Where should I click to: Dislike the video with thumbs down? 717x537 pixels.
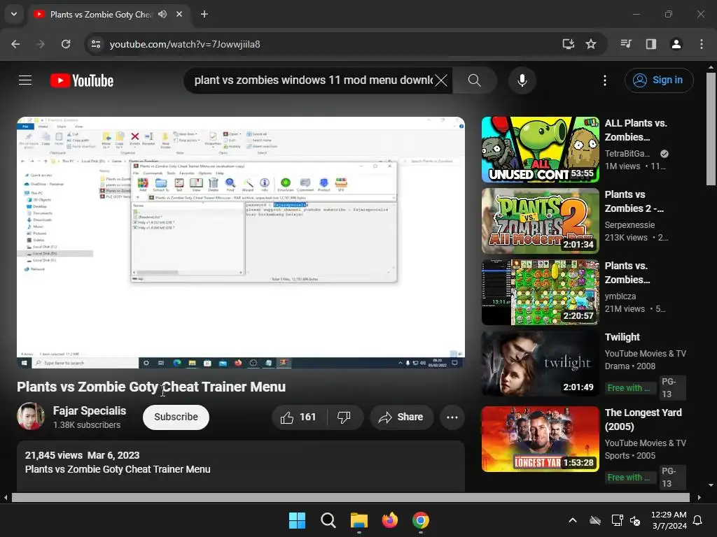pyautogui.click(x=344, y=417)
